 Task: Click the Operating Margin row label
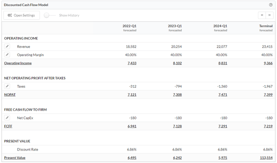click(30, 55)
